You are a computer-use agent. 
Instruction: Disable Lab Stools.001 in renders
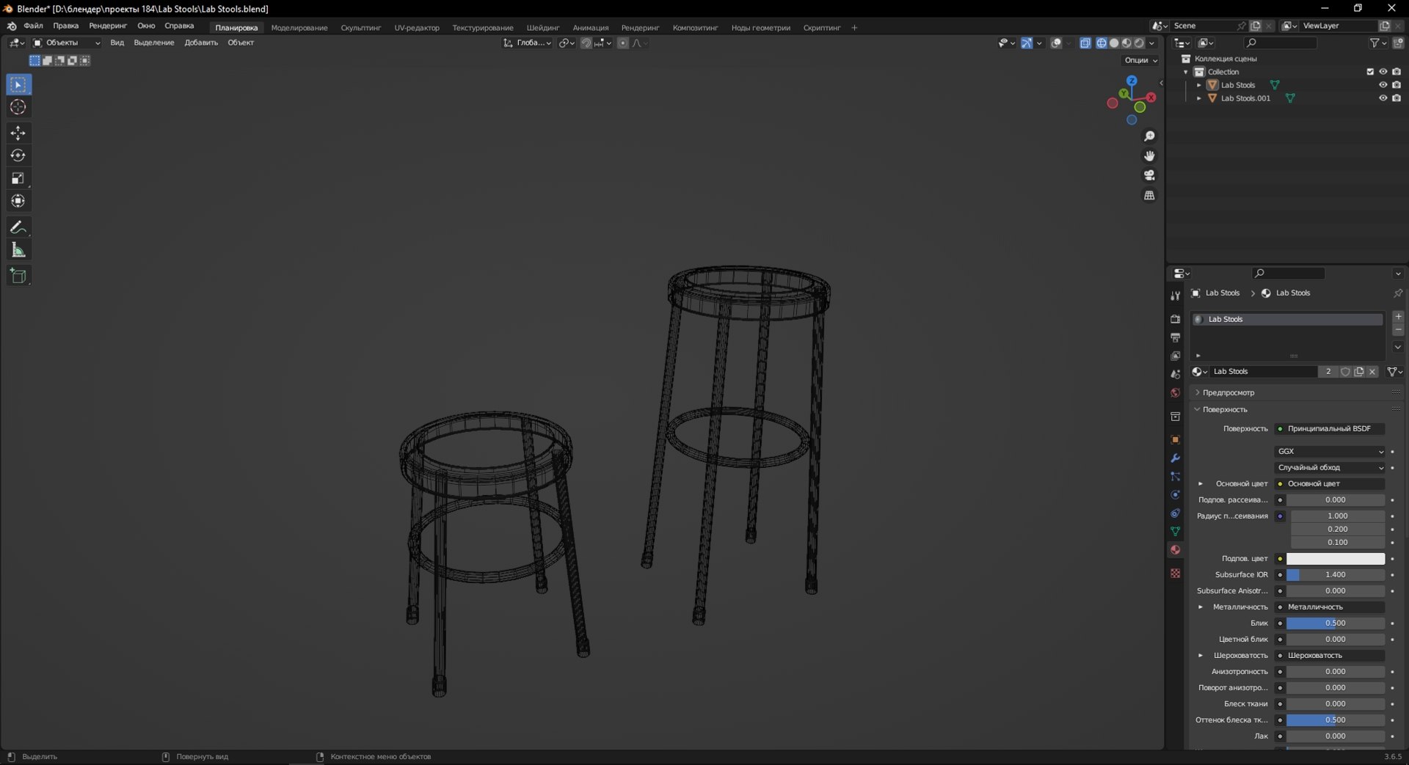coord(1397,98)
